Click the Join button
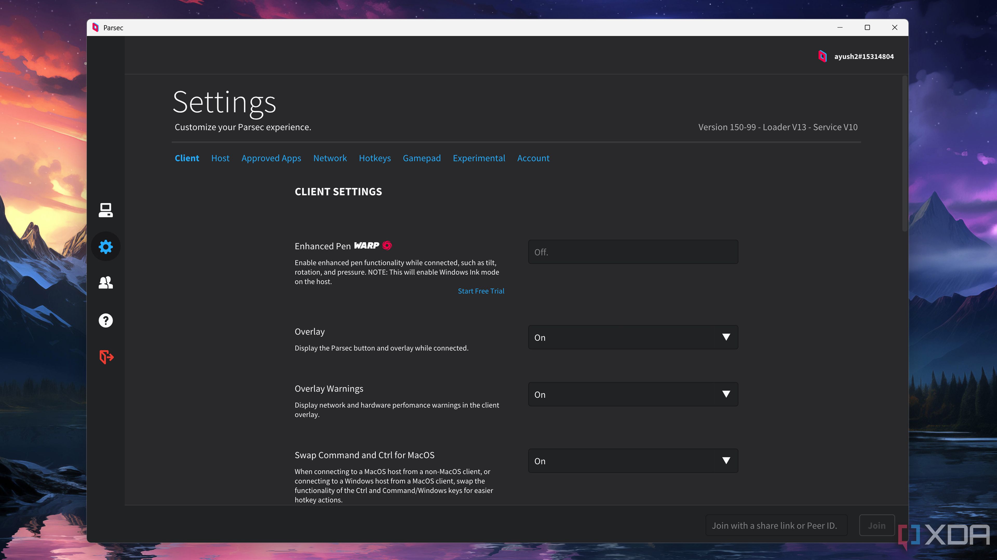This screenshot has height=560, width=997. (x=877, y=525)
